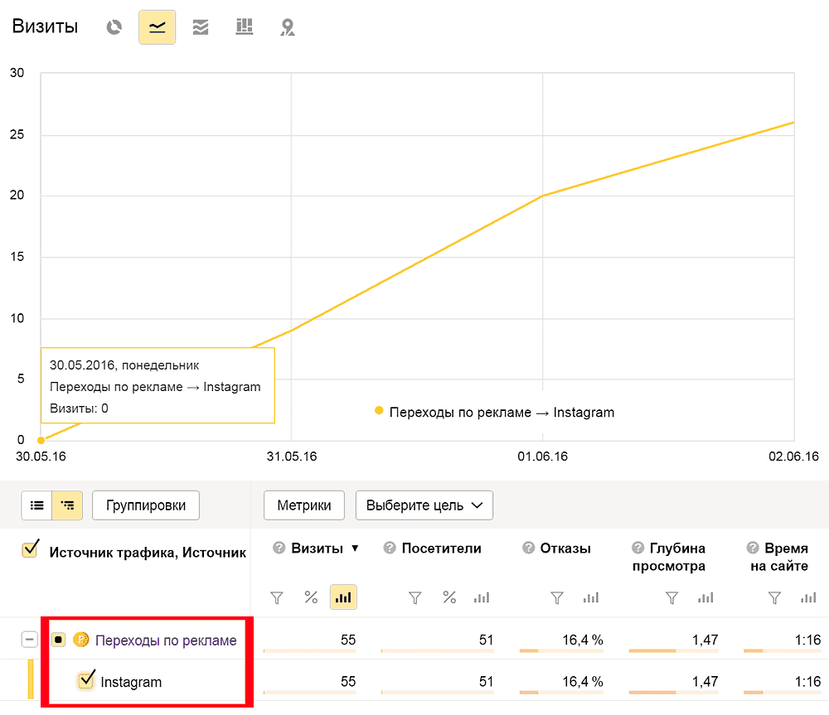Click the 02.06.16 date axis label
The image size is (829, 715).
pyautogui.click(x=793, y=456)
